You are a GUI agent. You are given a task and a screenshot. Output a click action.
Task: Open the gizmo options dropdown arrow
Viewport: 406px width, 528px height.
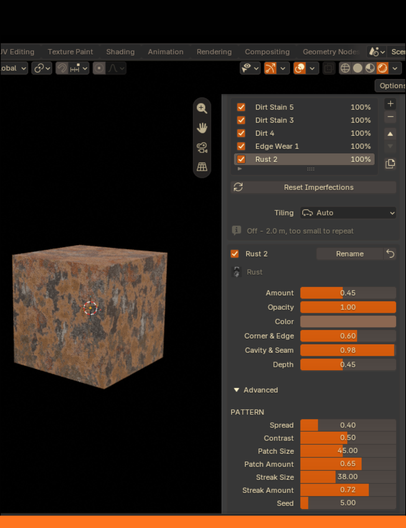click(x=283, y=68)
